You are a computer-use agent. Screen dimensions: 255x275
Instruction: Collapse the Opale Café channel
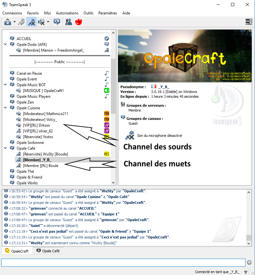(x=5, y=148)
